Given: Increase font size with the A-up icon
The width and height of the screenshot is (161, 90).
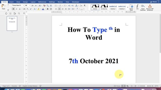Looking at the screenshot, I should pyautogui.click(x=33, y=5).
